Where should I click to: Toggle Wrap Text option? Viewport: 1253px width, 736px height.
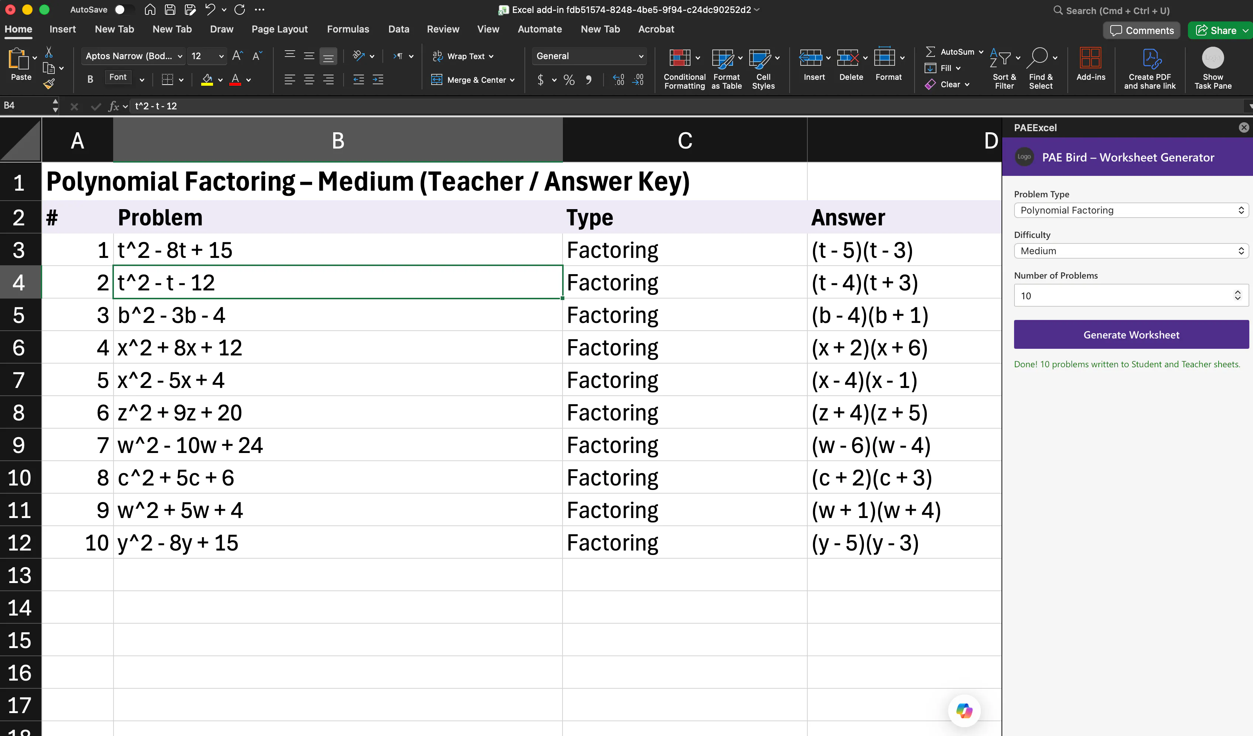tap(463, 56)
